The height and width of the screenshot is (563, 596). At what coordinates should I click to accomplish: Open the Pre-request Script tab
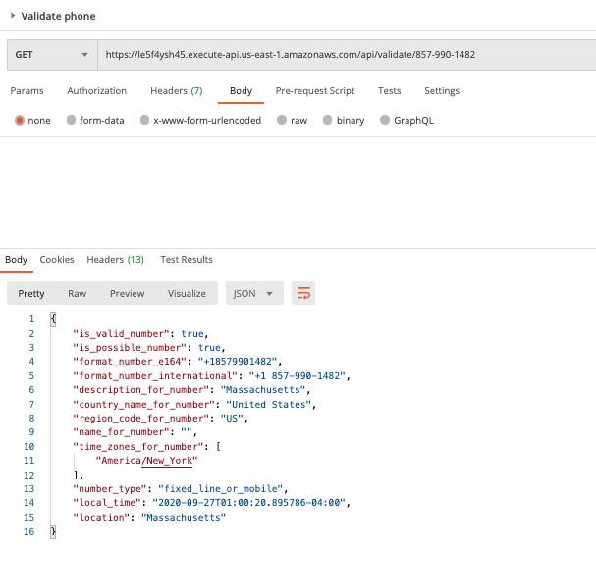315,91
